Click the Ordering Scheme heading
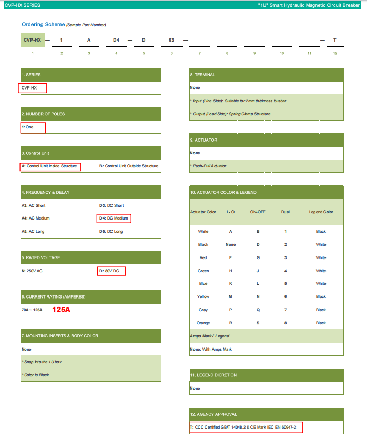Viewport: 367px width, 447px height. click(43, 25)
